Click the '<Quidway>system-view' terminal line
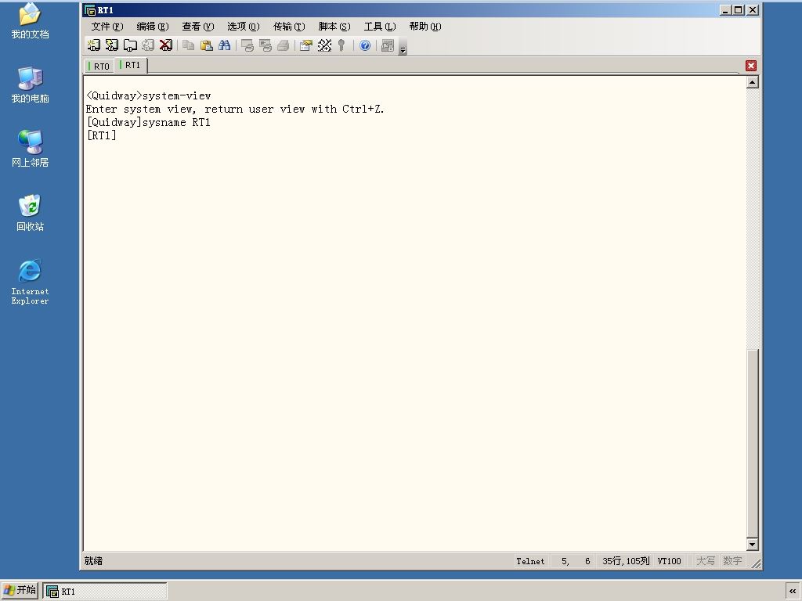Image resolution: width=802 pixels, height=601 pixels. (x=148, y=95)
